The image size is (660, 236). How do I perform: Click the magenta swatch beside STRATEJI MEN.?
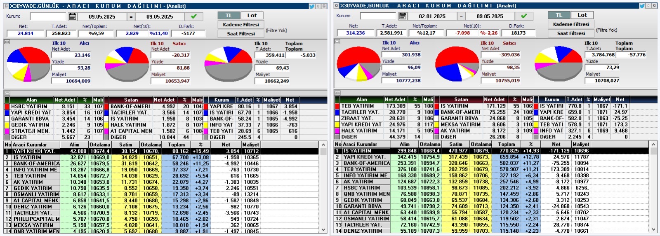point(7,131)
